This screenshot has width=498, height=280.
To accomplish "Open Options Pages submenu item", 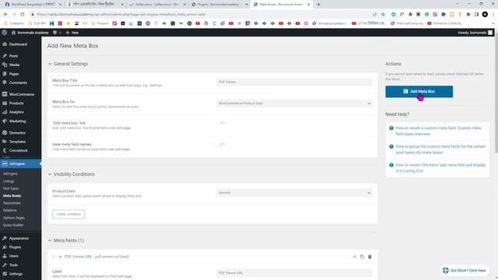I will 14,218.
